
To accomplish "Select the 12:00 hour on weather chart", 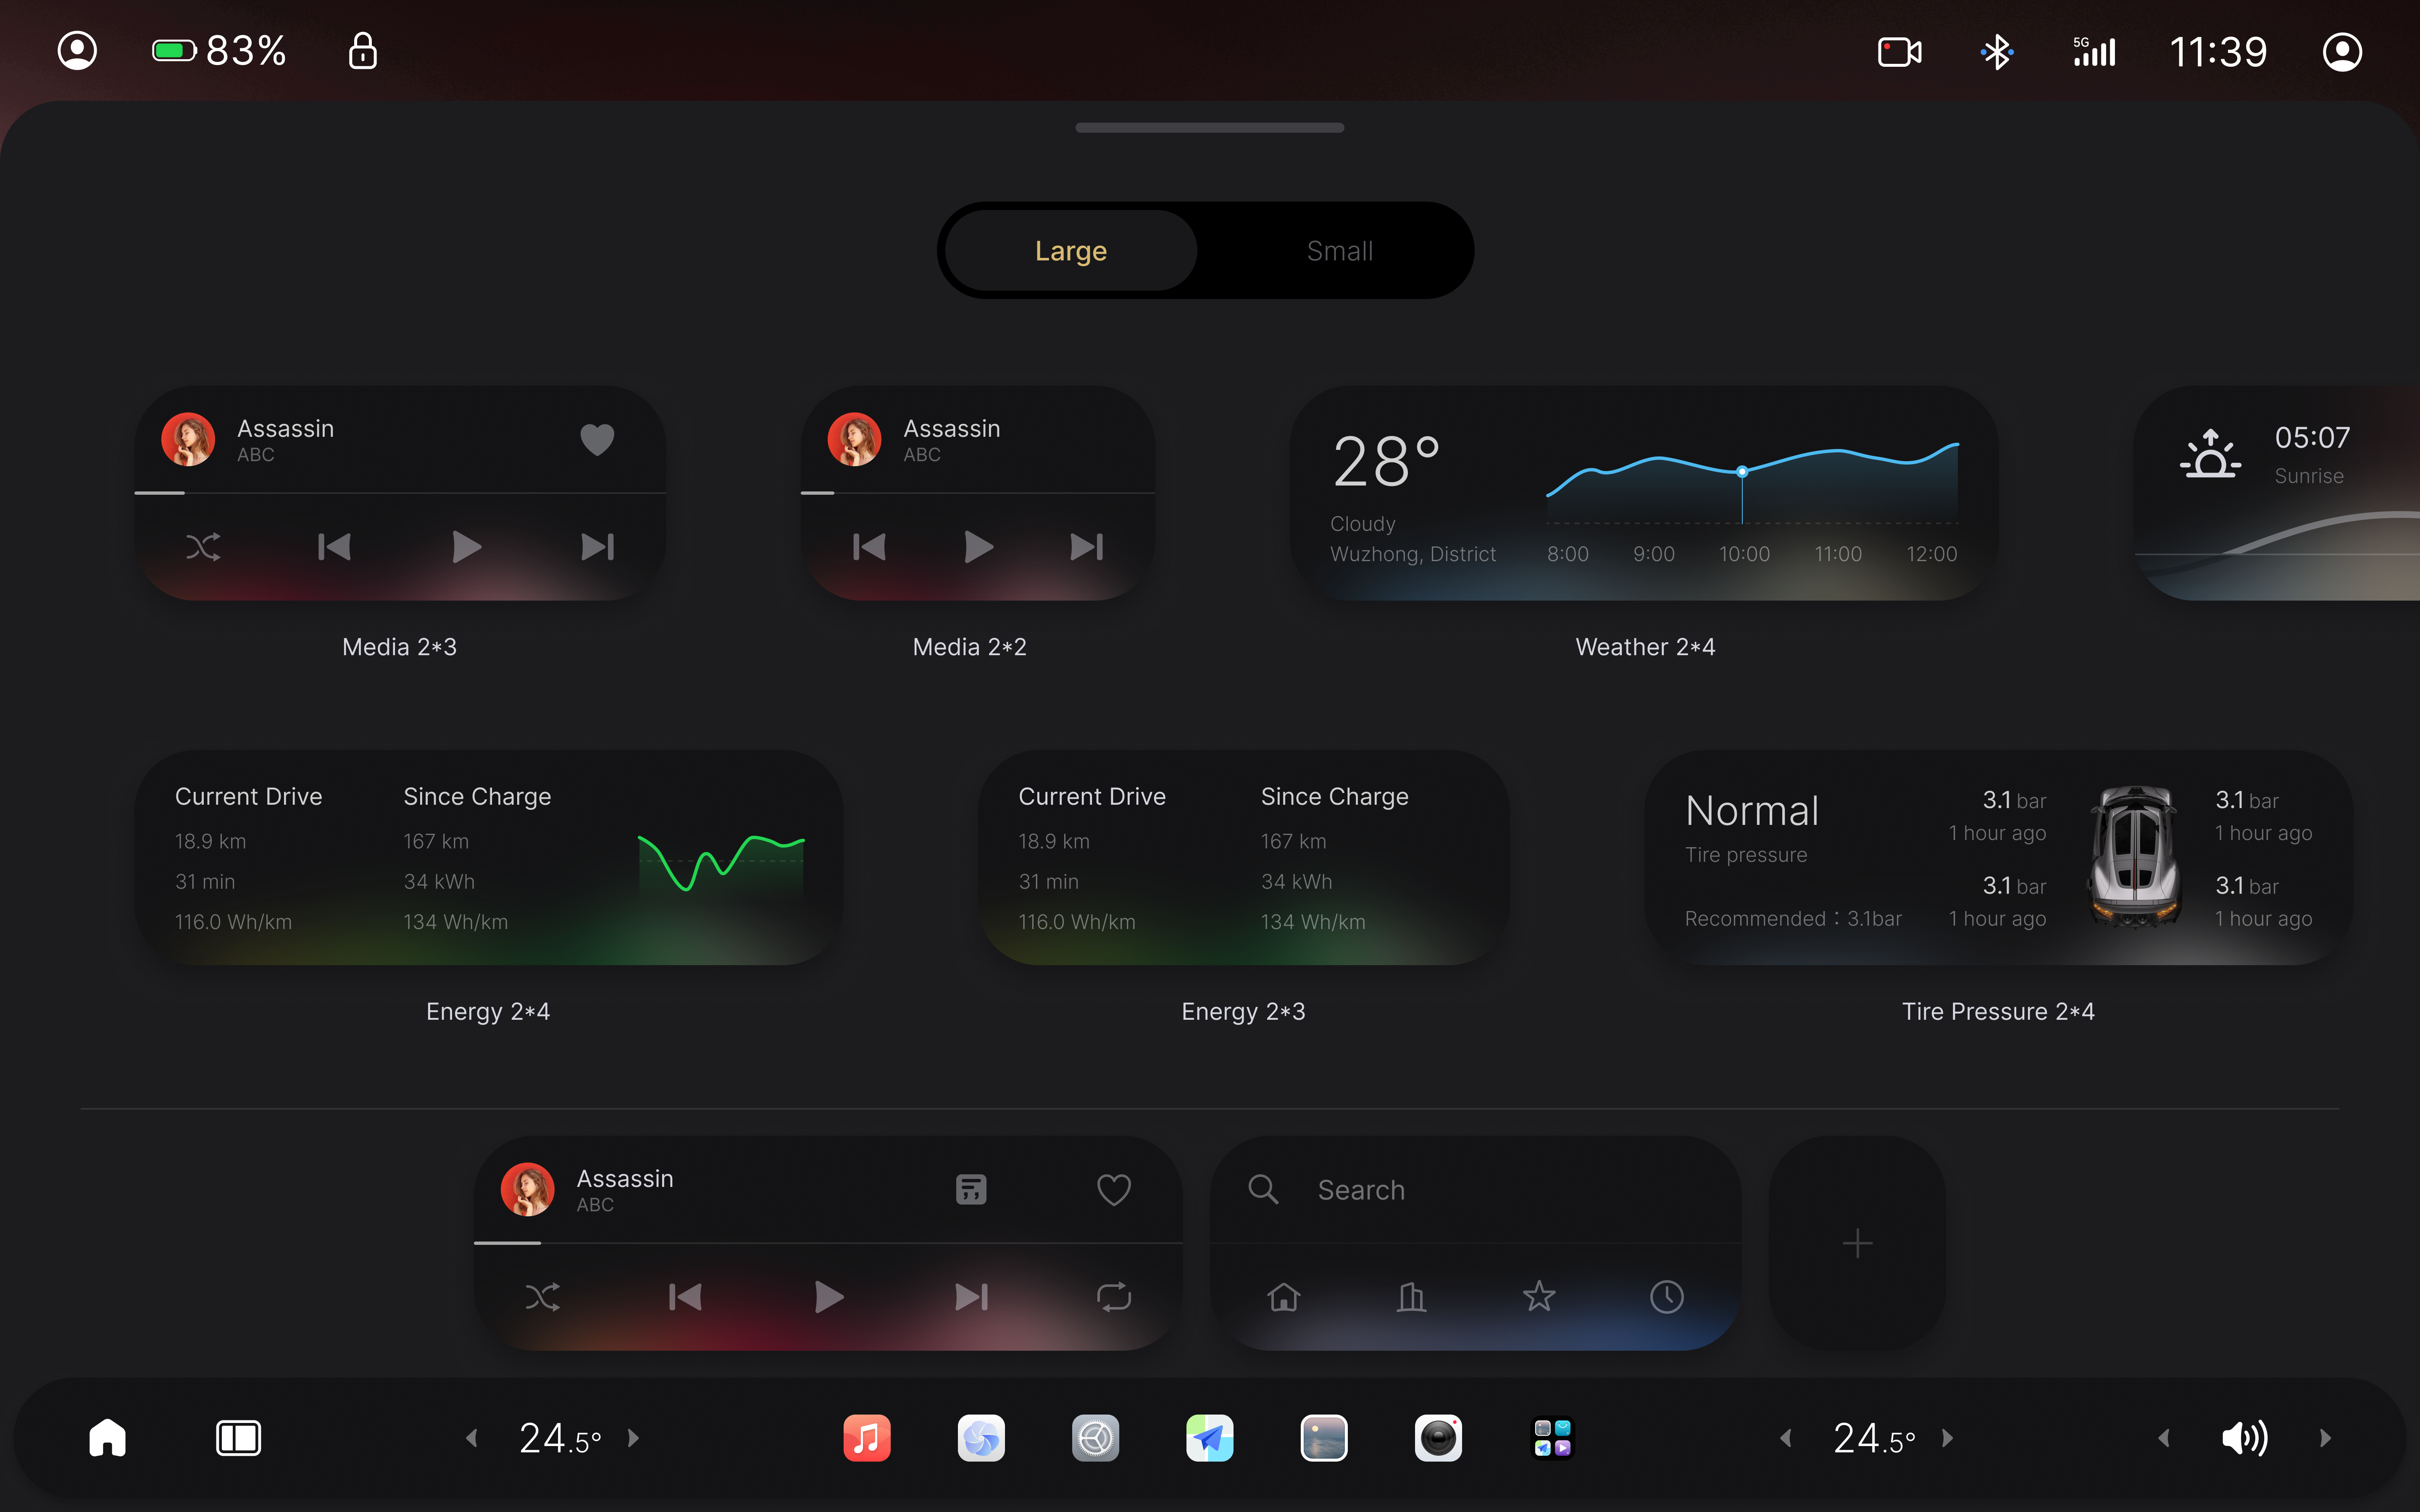I will click(1932, 554).
